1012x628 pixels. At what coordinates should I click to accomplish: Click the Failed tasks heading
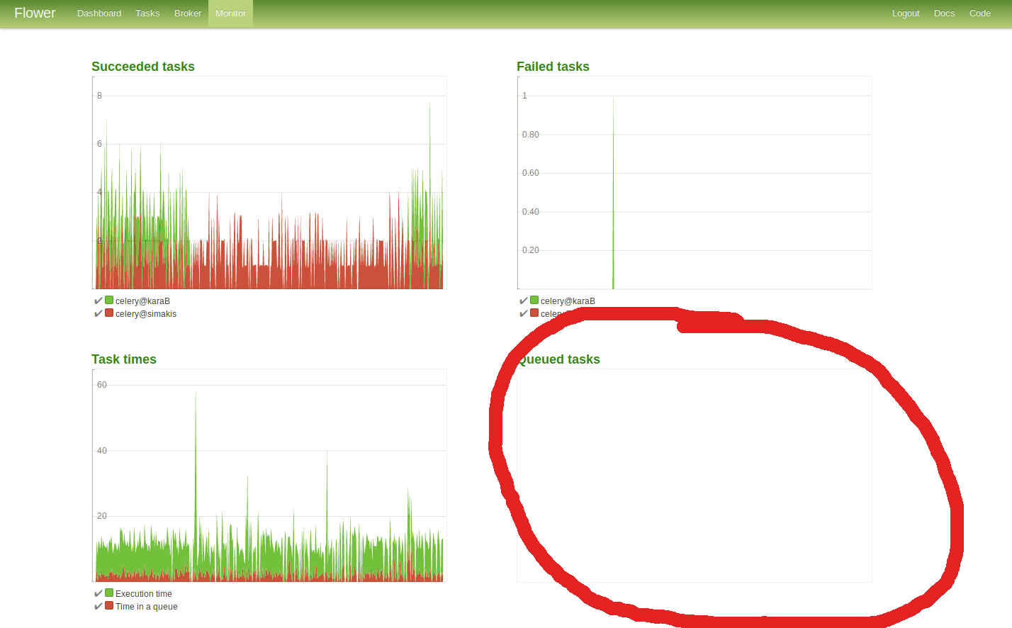coord(553,67)
